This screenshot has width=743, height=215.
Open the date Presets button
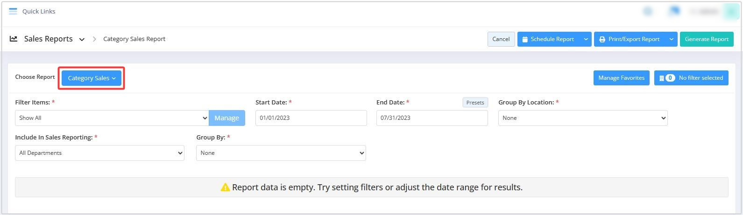point(475,103)
